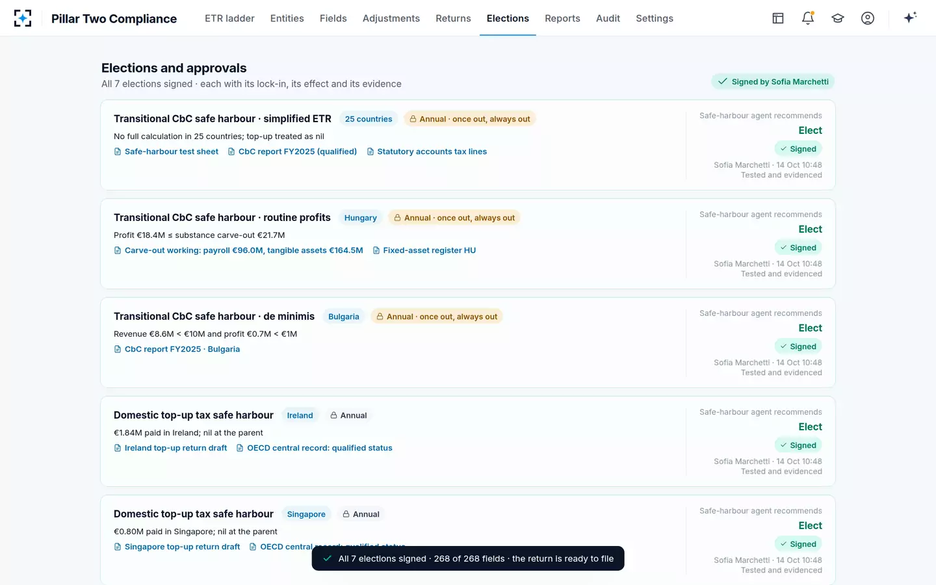Select text 'Profit €18.4M ≤ substance carve-out €21.7M'
936x585 pixels.
(x=199, y=235)
